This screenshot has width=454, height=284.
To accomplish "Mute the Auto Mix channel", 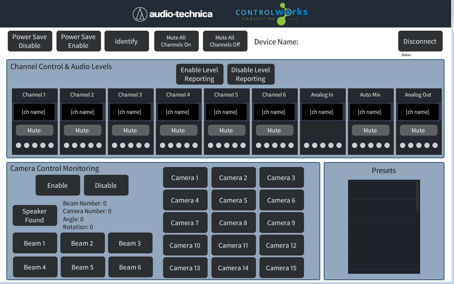I will (370, 130).
